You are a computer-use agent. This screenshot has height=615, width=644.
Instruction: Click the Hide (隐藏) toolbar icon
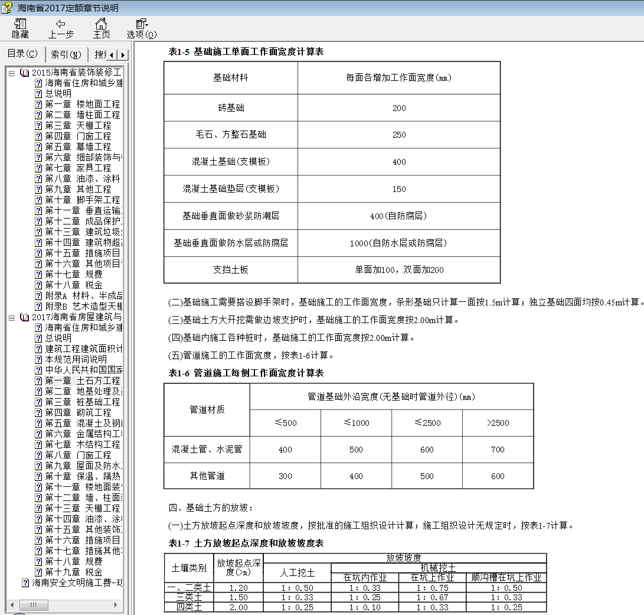(x=20, y=29)
